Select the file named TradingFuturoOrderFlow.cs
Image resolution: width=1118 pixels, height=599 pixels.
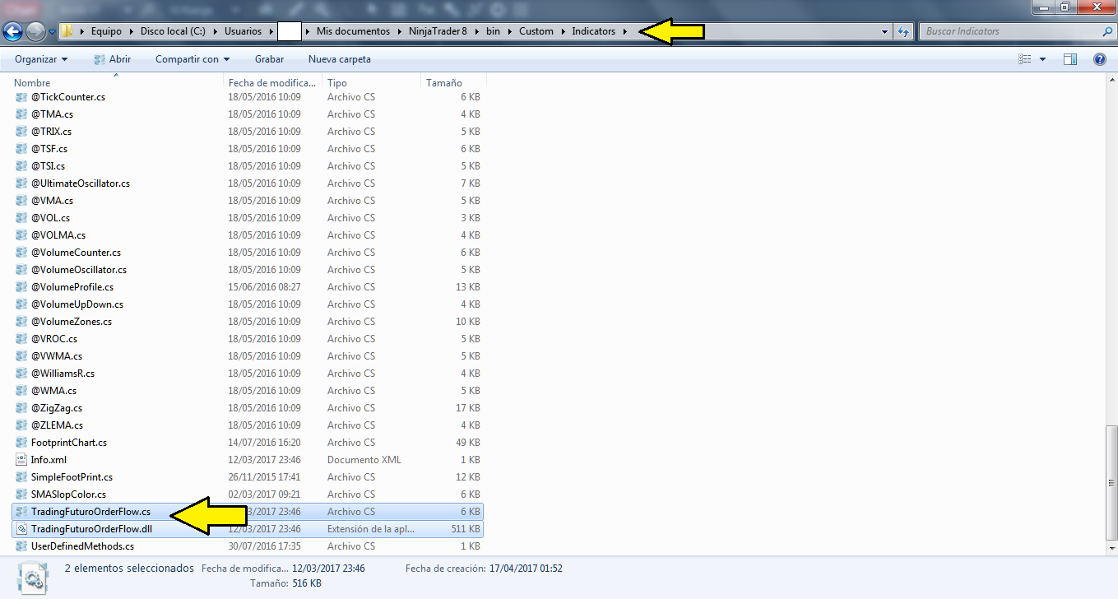(90, 512)
